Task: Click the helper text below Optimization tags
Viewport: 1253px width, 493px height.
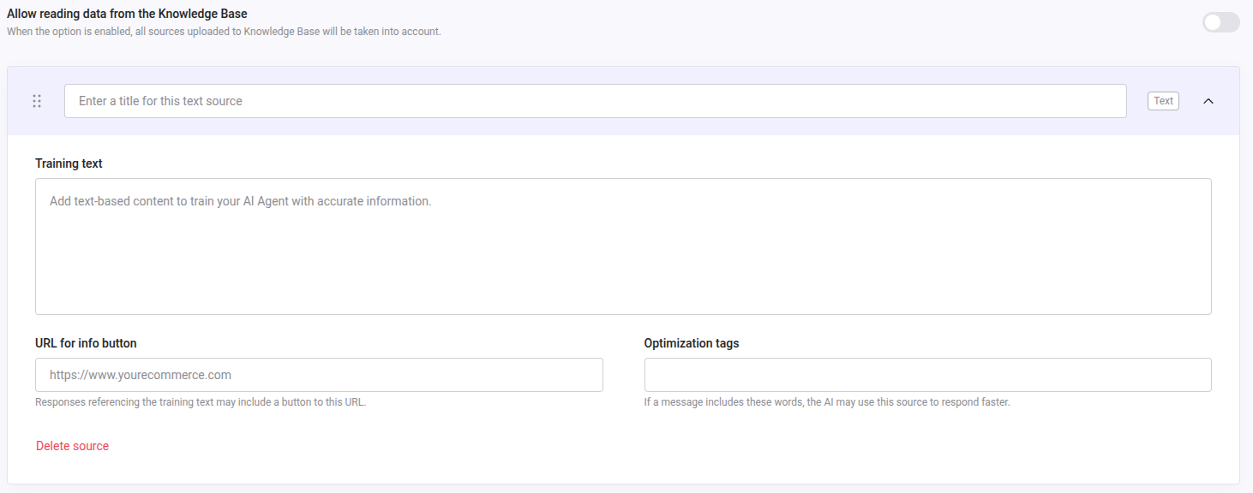Action: (827, 402)
